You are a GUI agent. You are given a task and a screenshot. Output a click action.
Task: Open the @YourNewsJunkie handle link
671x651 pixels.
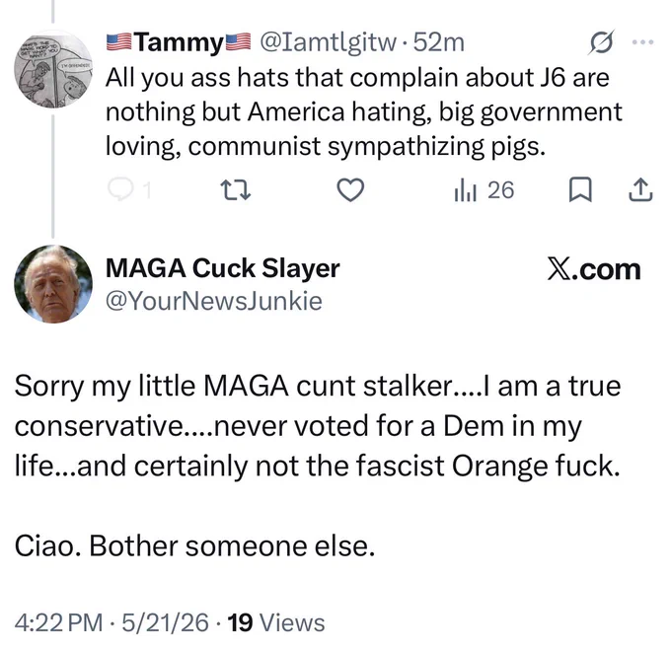point(213,301)
